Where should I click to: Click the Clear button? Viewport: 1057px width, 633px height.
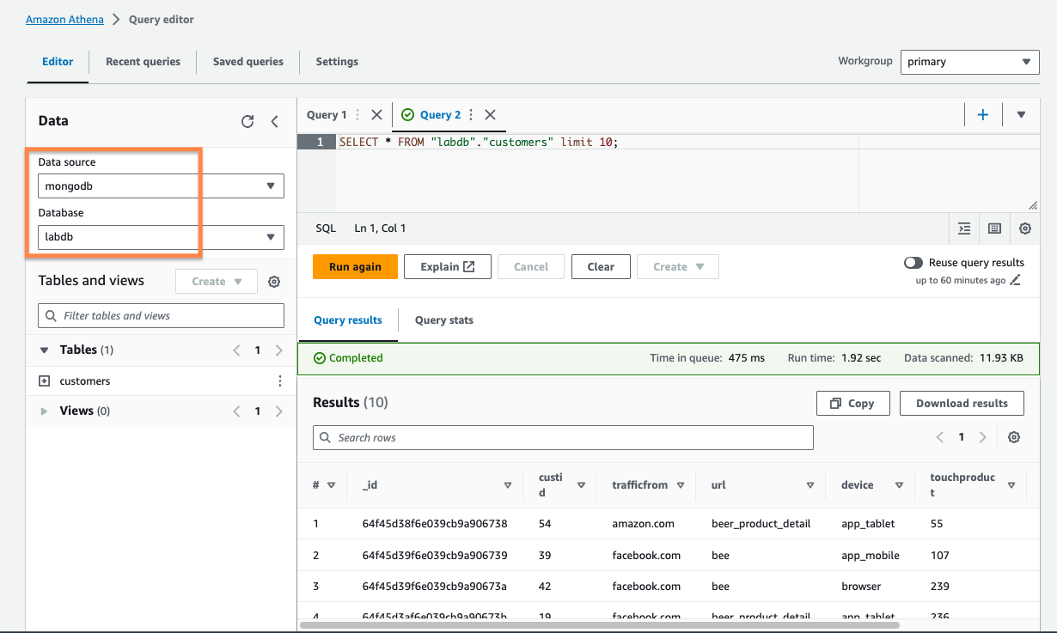tap(601, 266)
